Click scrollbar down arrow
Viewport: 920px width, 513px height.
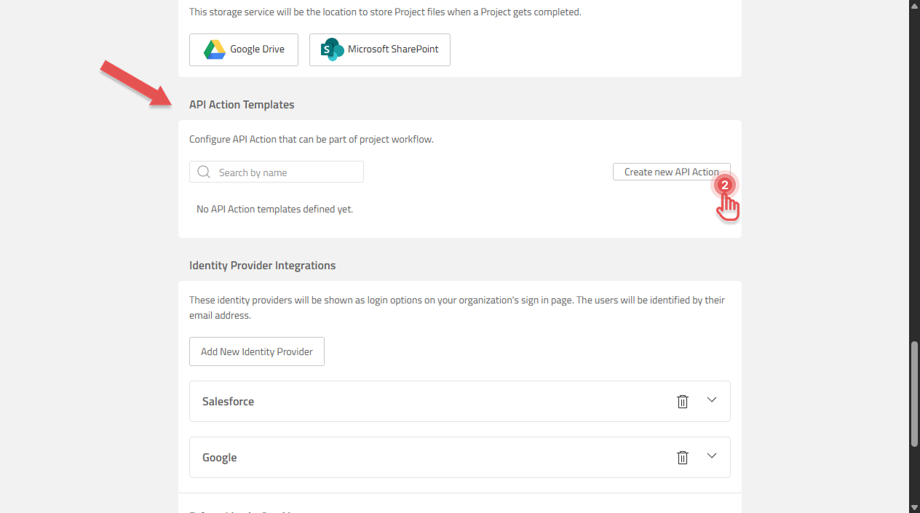click(x=914, y=507)
